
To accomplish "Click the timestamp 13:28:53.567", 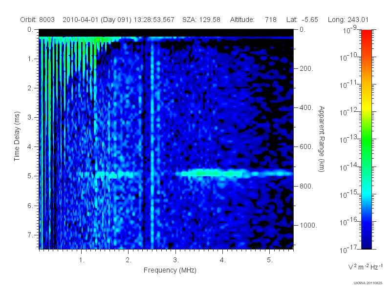I will [x=154, y=20].
